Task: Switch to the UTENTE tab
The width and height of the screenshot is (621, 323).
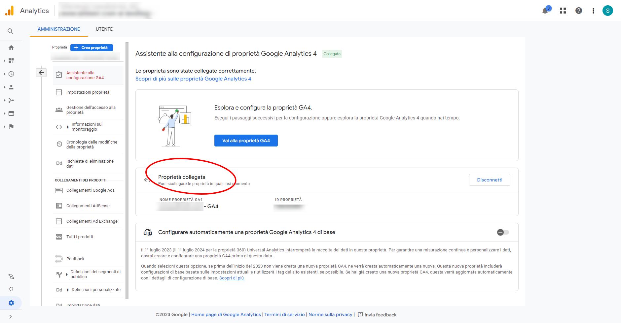Action: tap(104, 29)
